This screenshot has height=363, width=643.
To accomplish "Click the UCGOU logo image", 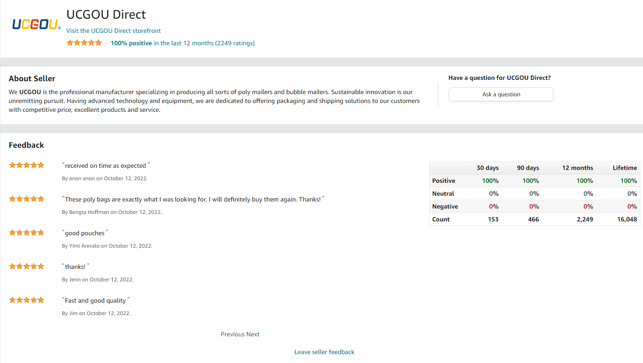I will [36, 24].
